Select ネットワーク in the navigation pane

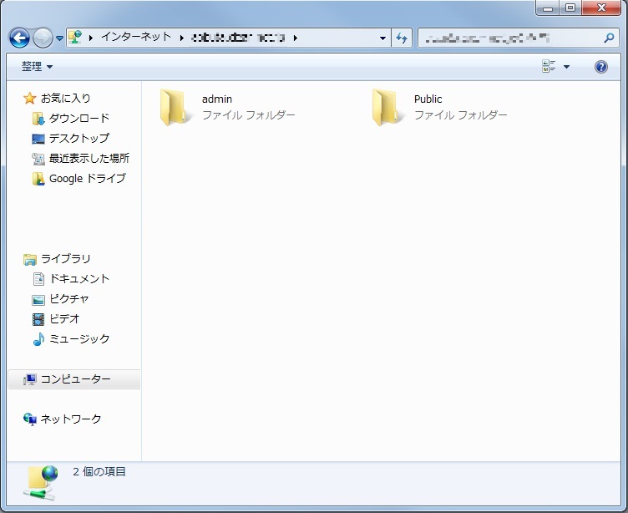71,419
